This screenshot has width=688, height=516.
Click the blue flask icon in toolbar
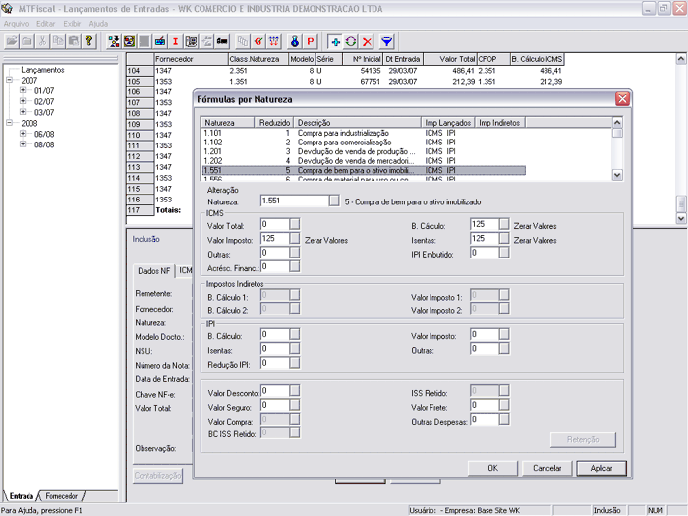(294, 42)
